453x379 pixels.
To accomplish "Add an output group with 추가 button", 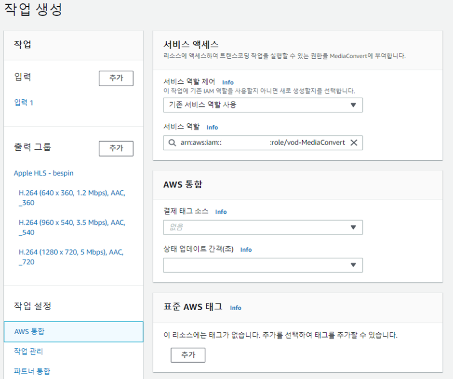I will (x=116, y=148).
